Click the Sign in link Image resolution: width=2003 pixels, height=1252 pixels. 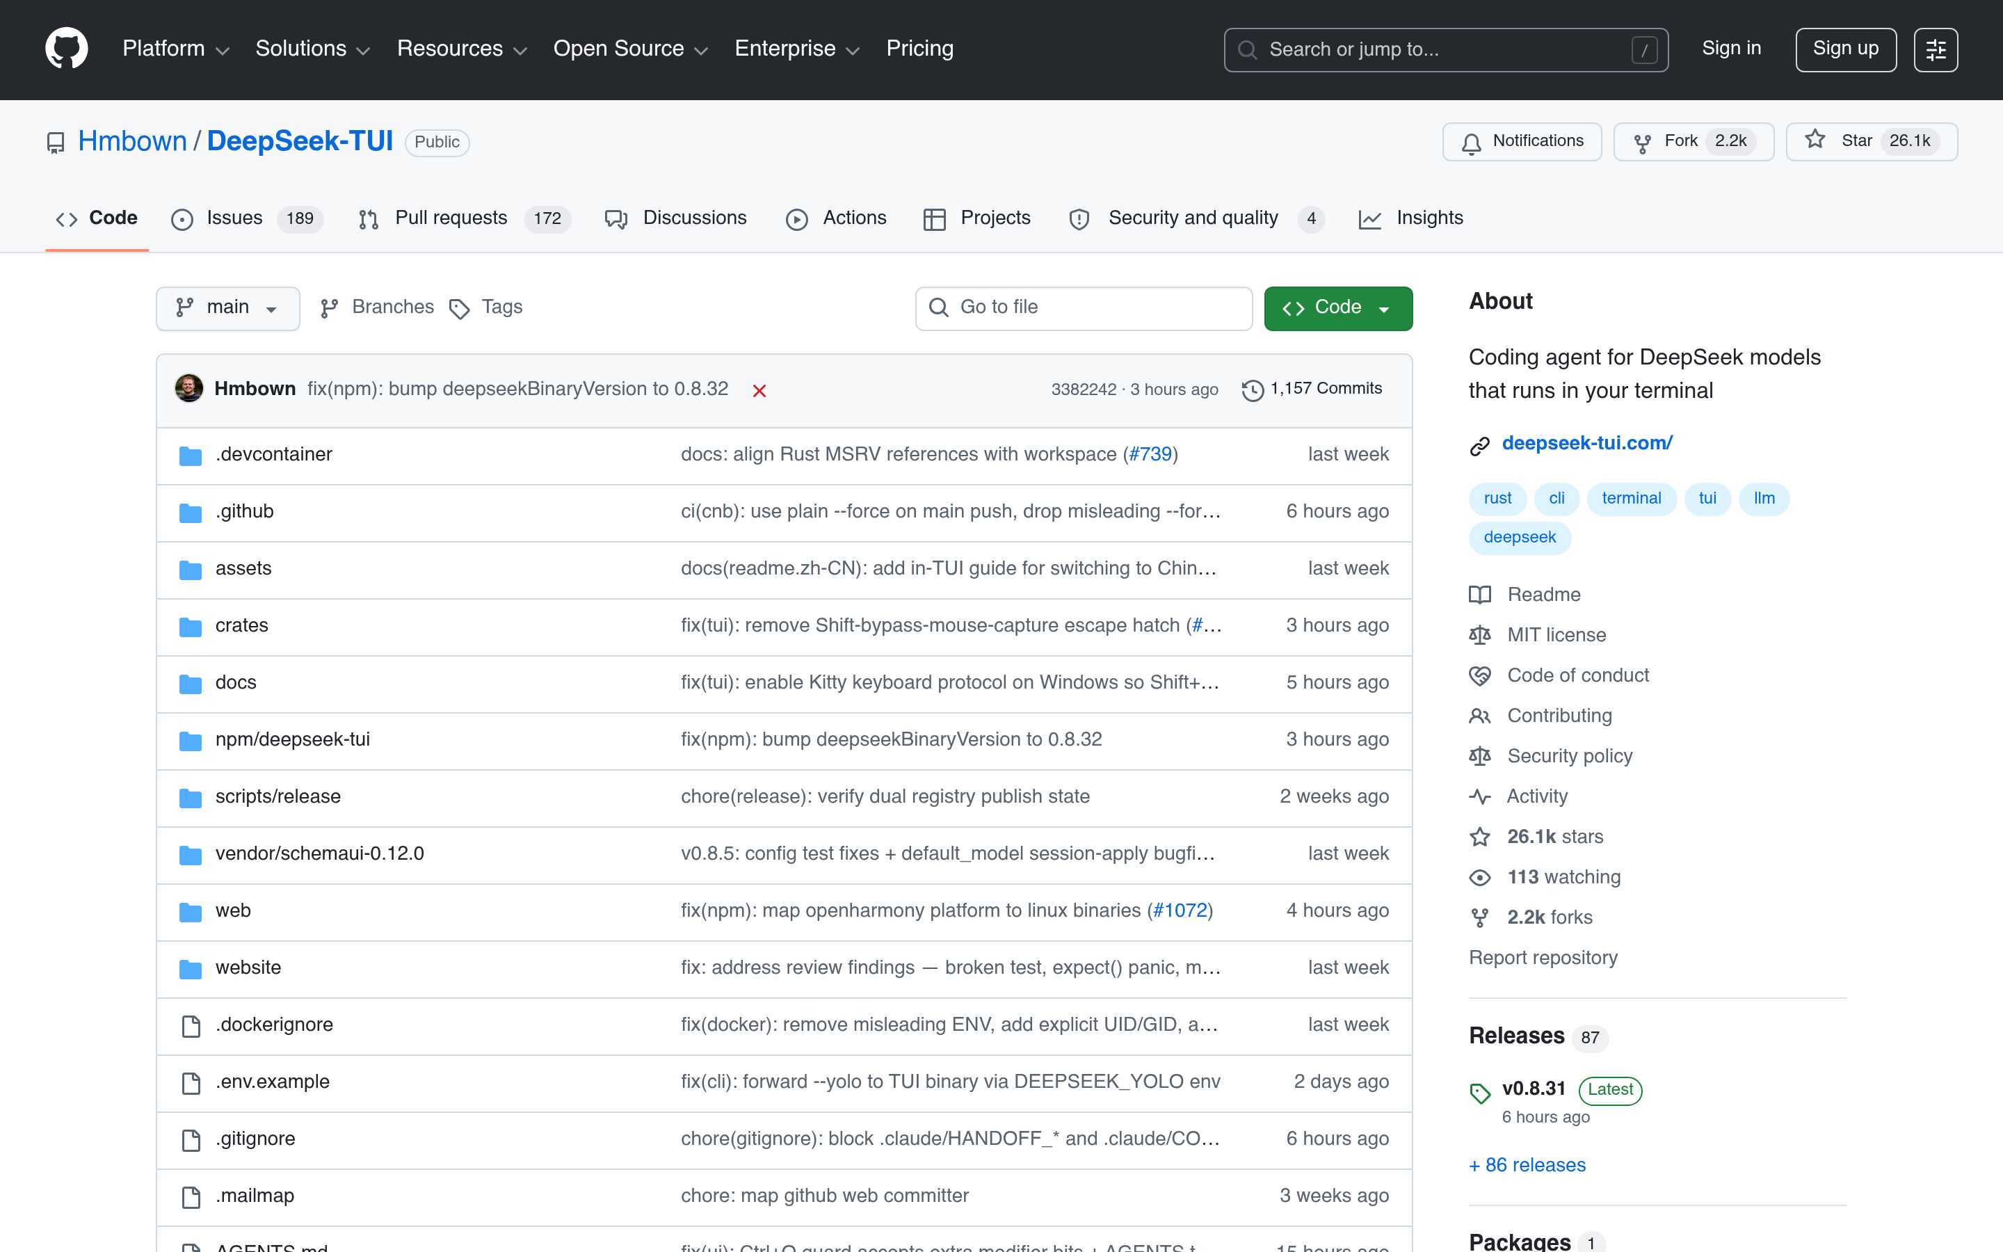tap(1730, 49)
